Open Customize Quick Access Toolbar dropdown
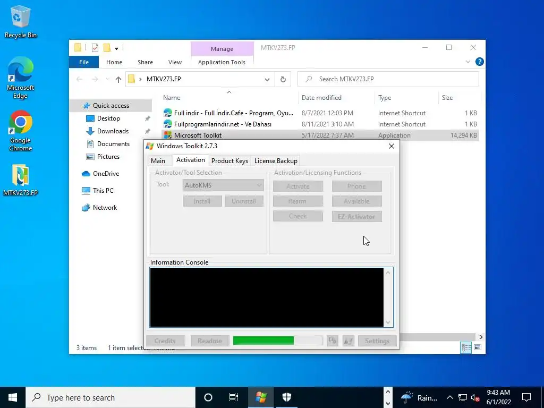 (x=116, y=48)
